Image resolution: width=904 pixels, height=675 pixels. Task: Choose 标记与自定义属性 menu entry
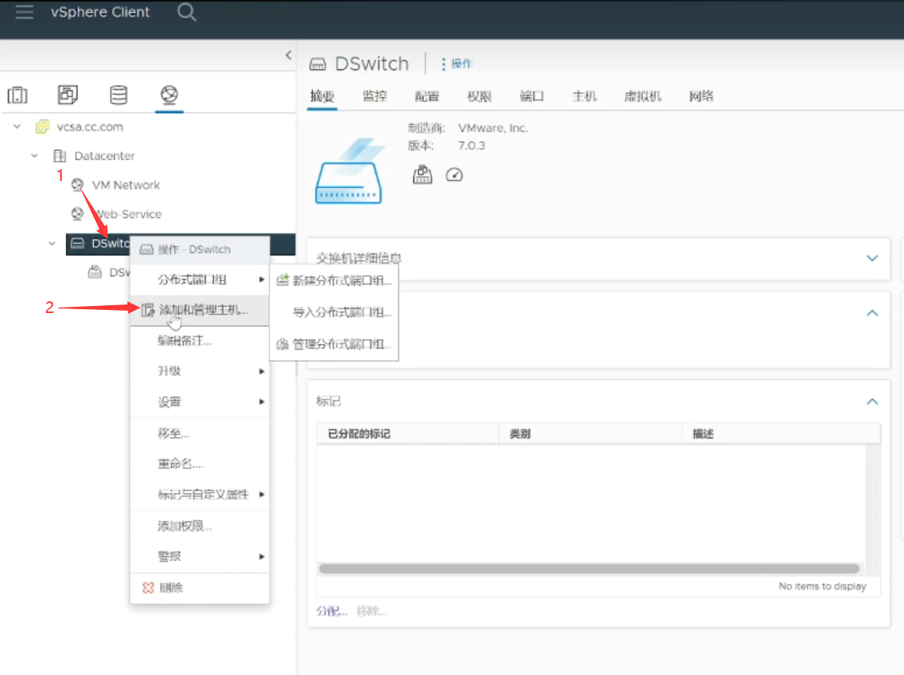click(200, 495)
